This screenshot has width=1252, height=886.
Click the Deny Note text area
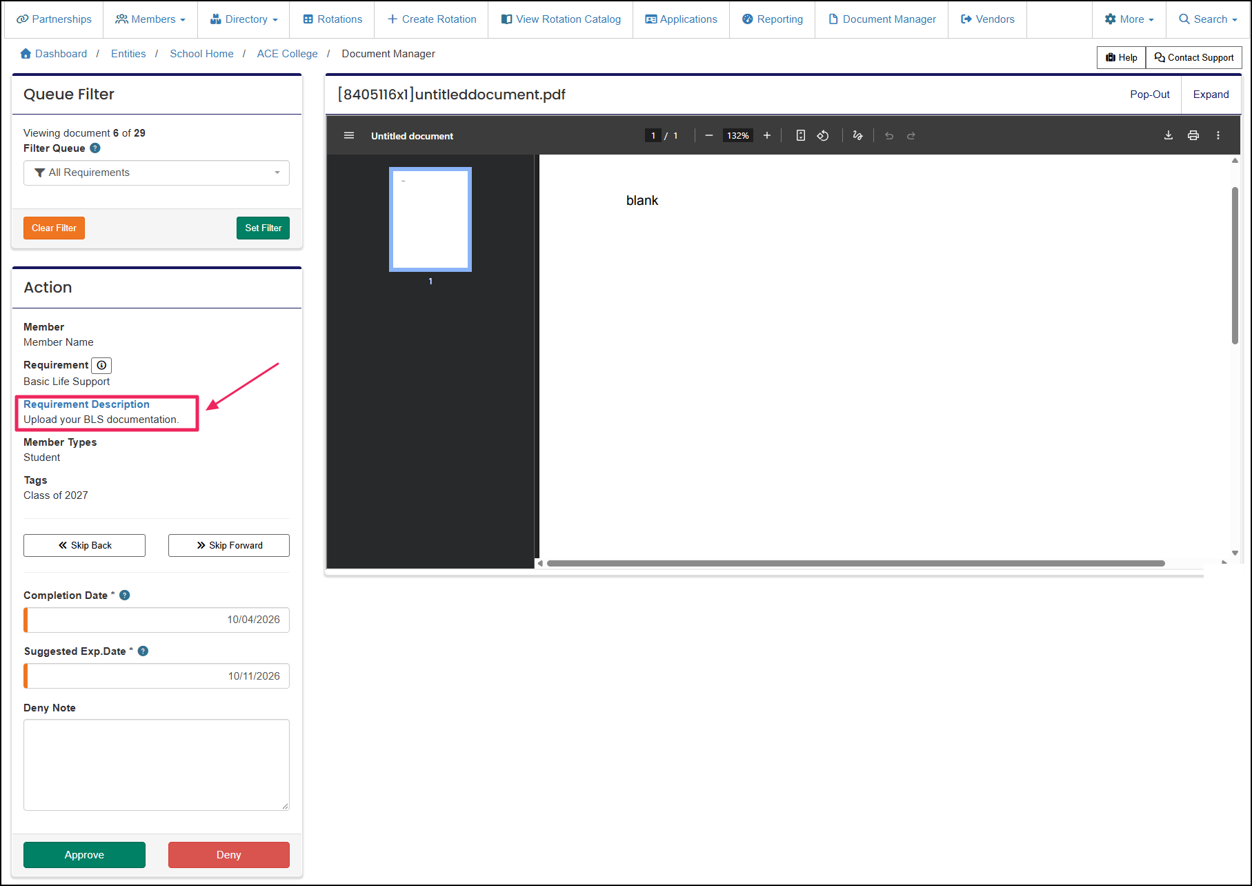click(157, 765)
